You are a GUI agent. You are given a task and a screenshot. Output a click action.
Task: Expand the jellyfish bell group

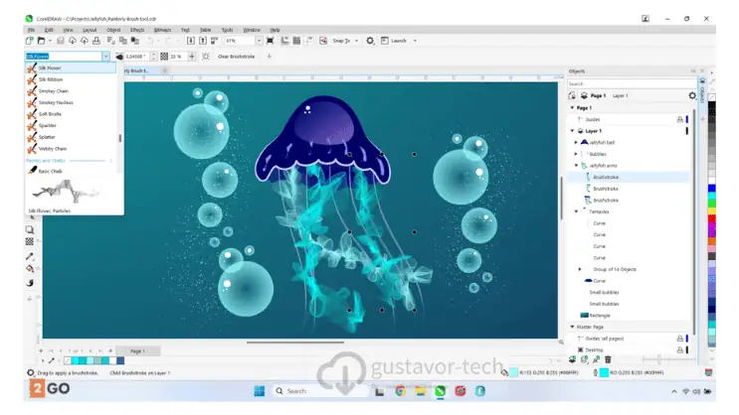click(576, 142)
